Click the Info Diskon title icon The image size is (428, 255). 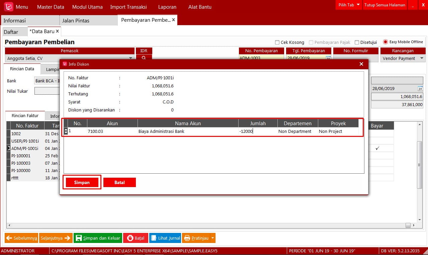[x=65, y=64]
